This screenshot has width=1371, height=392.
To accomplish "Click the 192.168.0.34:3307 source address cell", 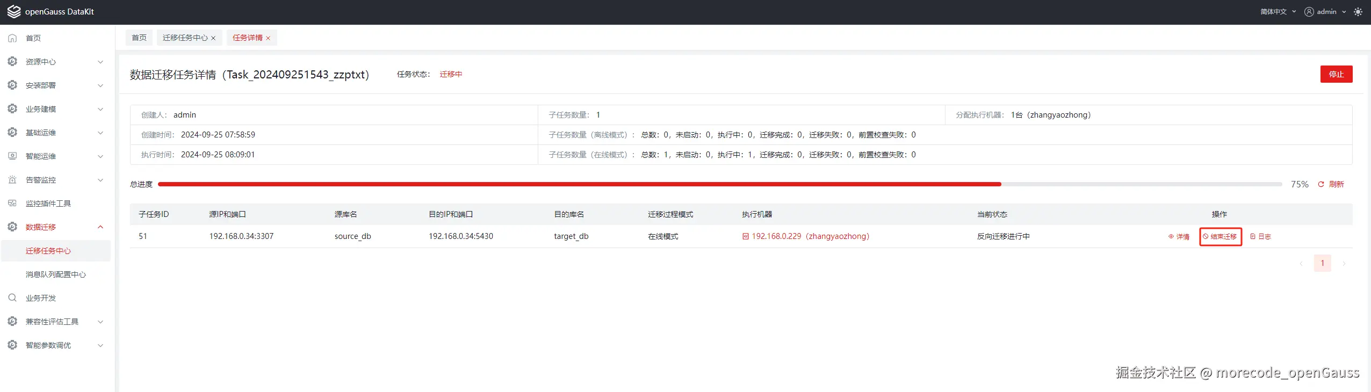I will [x=241, y=236].
